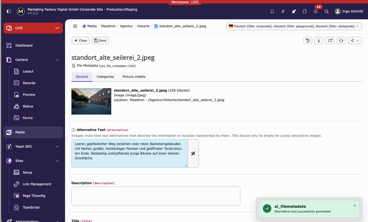This screenshot has width=368, height=222.
Task: Toggle the sidebar module menu icon
Action: 9,11
